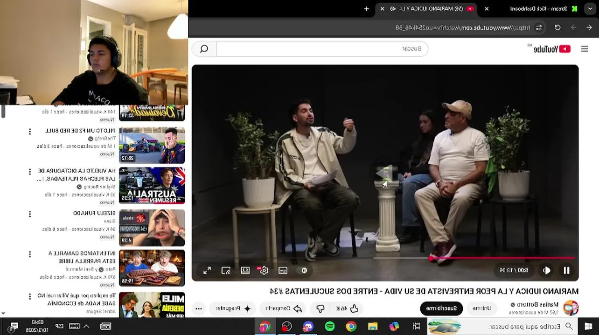Click the Compartir share button

pyautogui.click(x=284, y=308)
